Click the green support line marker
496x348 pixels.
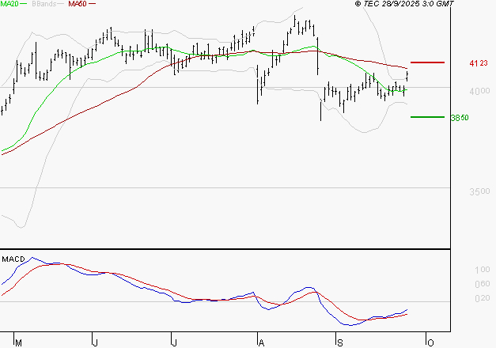427,117
